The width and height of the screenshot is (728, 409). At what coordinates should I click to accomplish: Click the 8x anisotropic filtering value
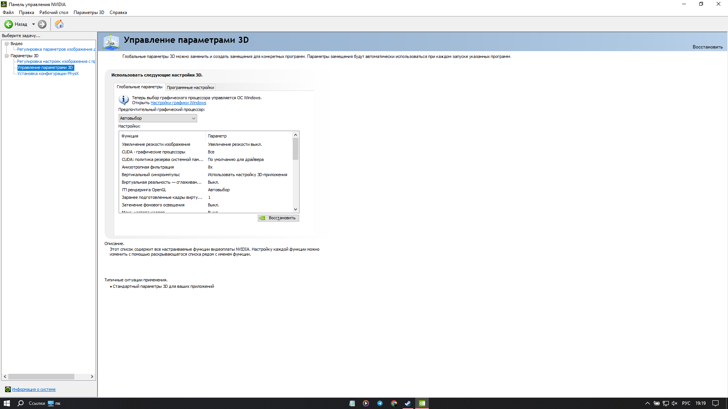pyautogui.click(x=210, y=167)
